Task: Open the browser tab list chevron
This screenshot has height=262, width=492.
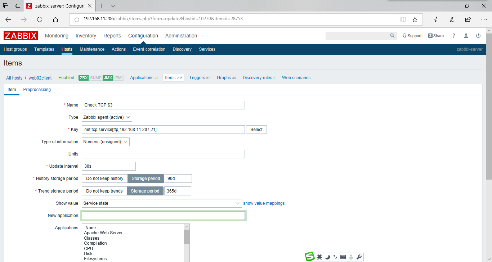Action: [x=113, y=6]
